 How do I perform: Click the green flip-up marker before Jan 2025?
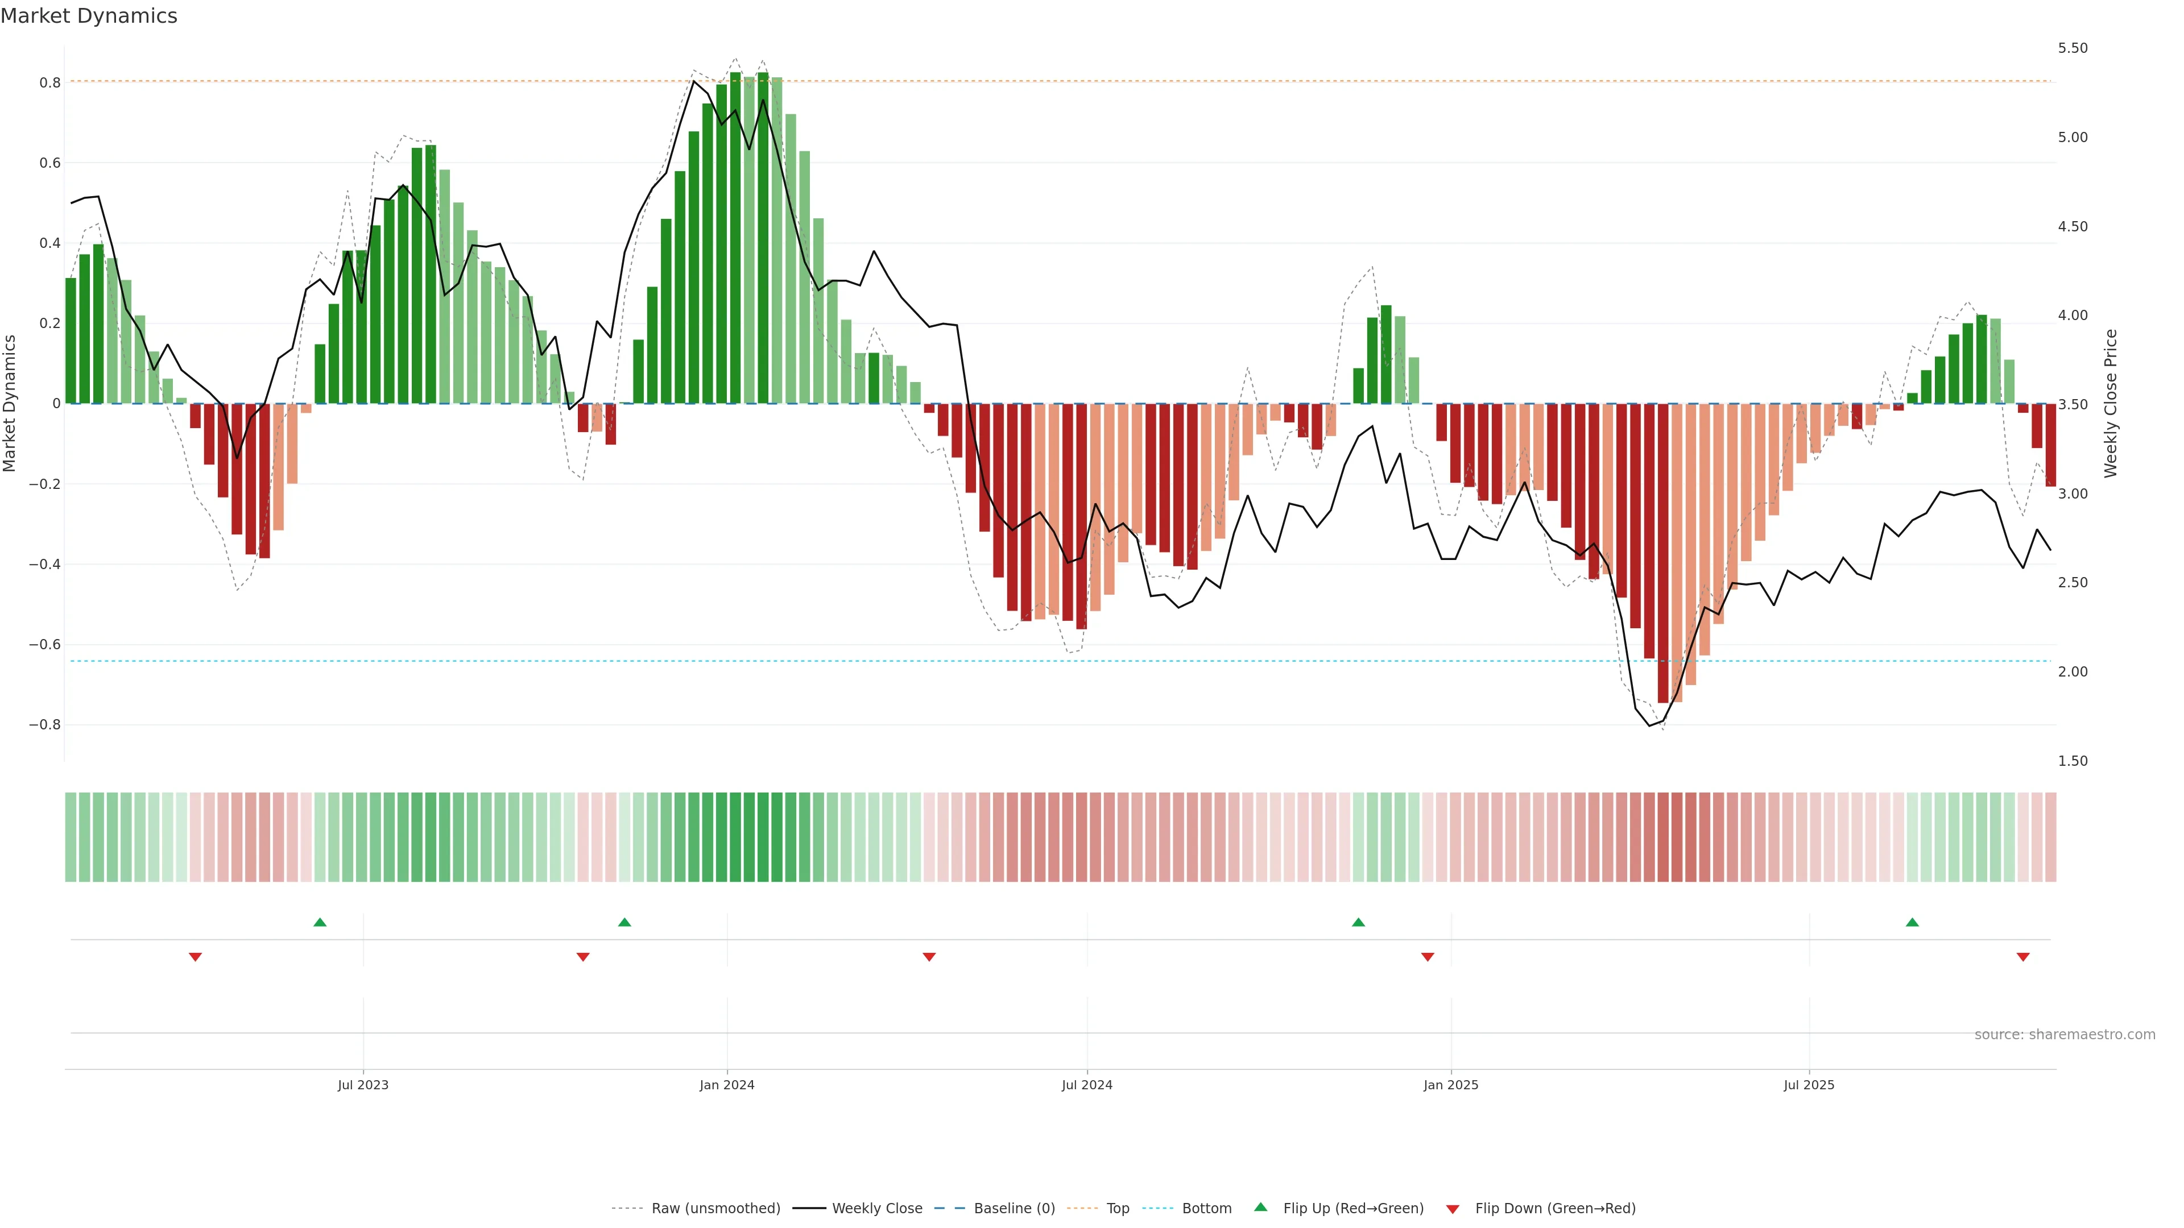(x=1358, y=922)
